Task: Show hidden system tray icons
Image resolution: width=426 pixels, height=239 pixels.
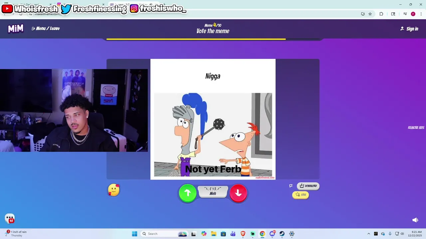Action: pyautogui.click(x=368, y=234)
